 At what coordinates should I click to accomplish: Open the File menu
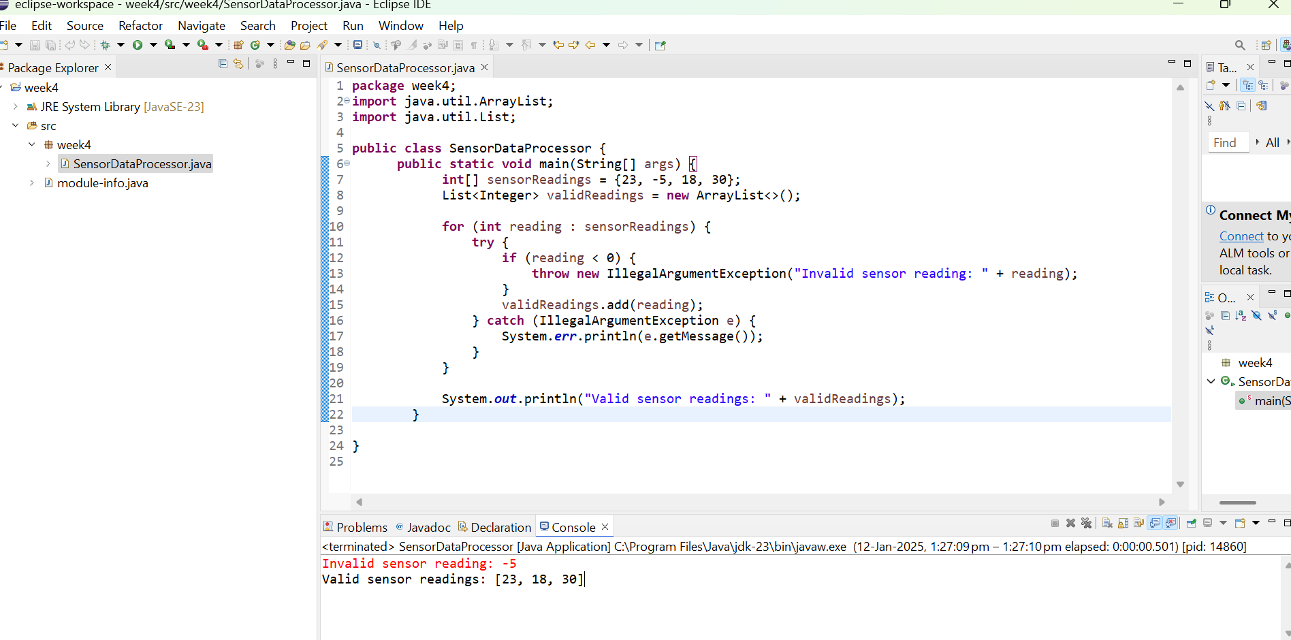[x=8, y=25]
